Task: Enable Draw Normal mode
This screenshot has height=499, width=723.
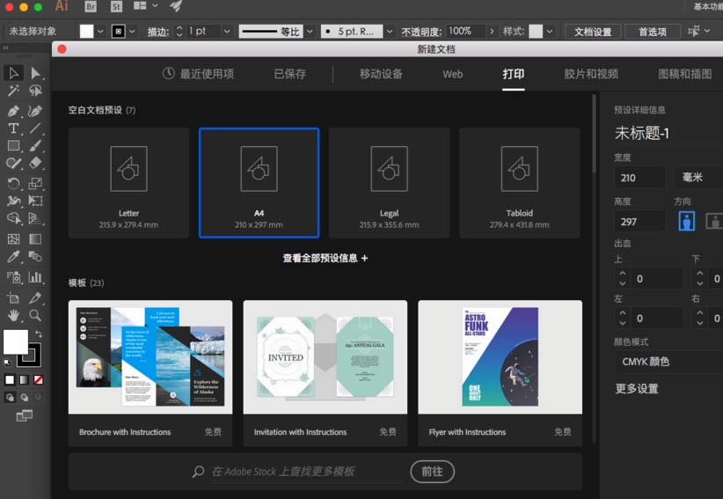Action: coord(10,397)
